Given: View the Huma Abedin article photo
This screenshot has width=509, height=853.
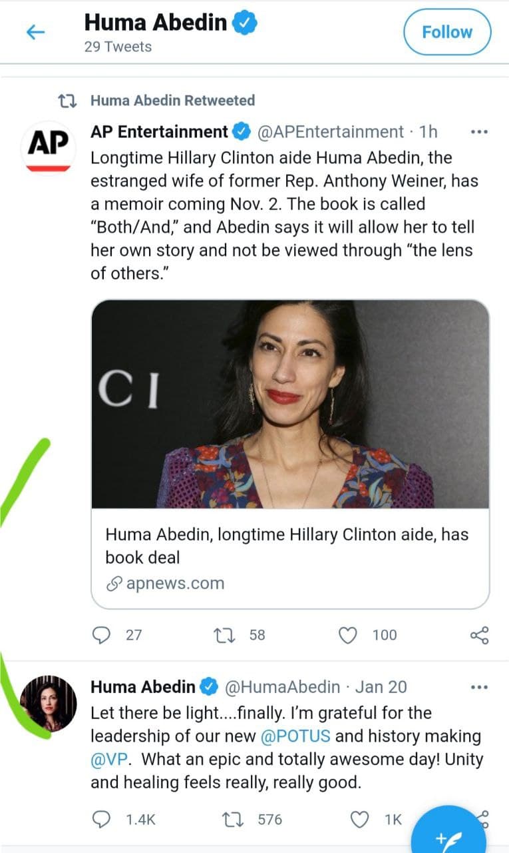Looking at the screenshot, I should pyautogui.click(x=290, y=404).
